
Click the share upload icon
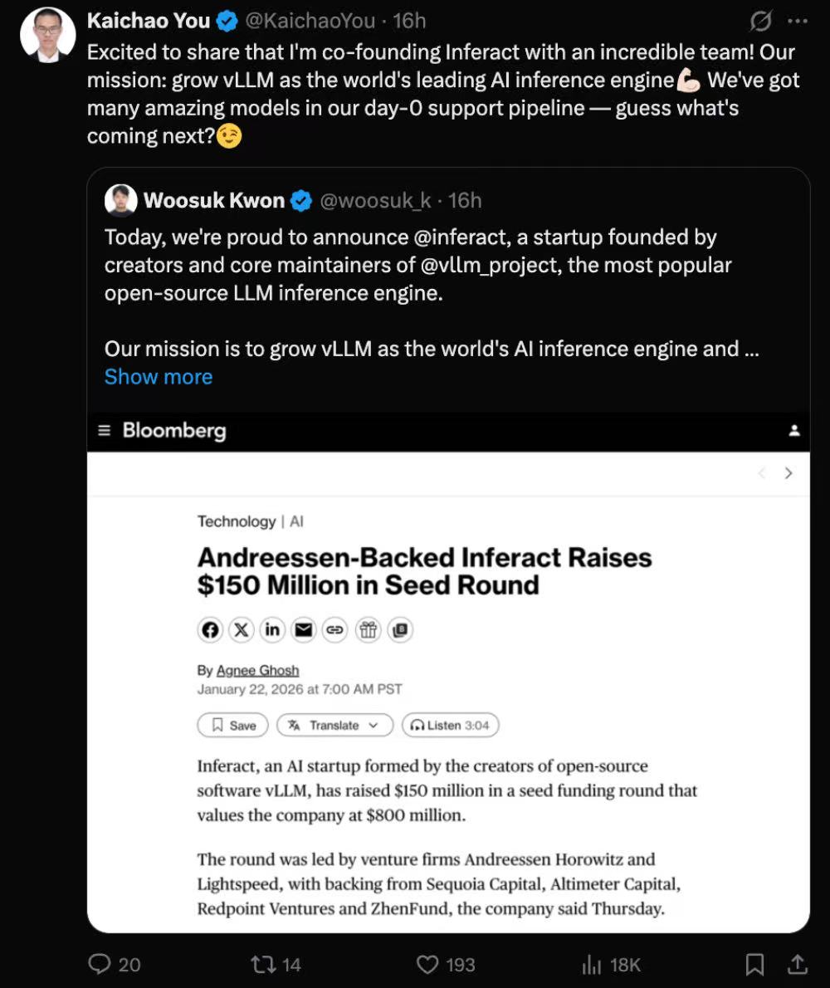[x=798, y=964]
